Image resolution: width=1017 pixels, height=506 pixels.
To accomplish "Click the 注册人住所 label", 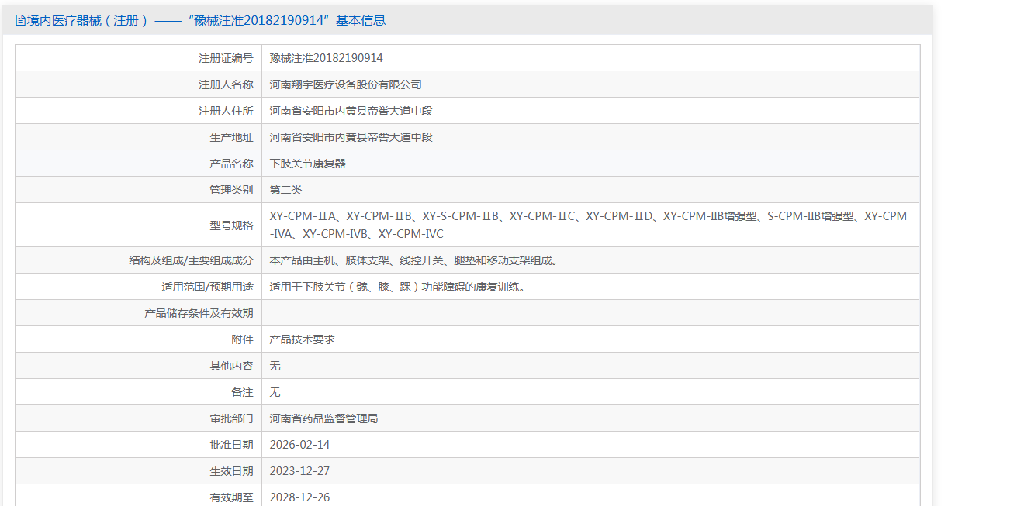I will point(226,111).
